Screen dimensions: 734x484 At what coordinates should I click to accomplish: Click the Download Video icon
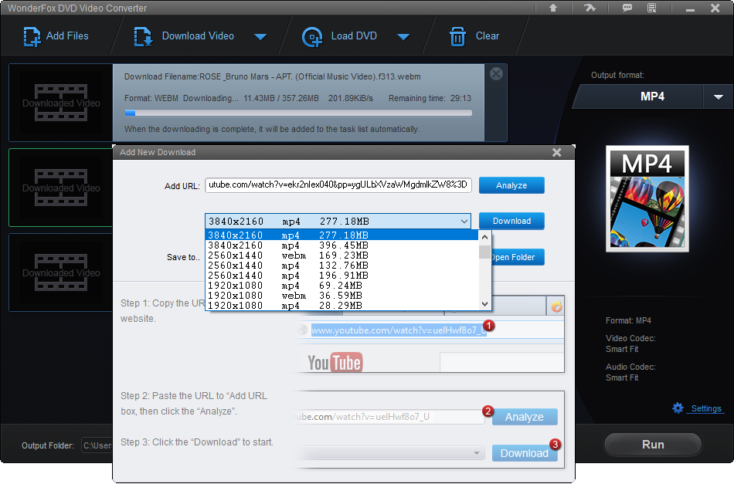click(x=143, y=36)
